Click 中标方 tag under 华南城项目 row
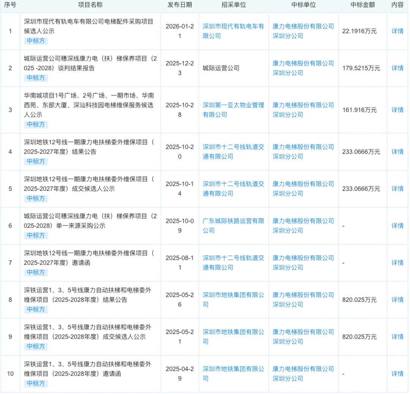Screen dimensions: 410x394 point(36,125)
